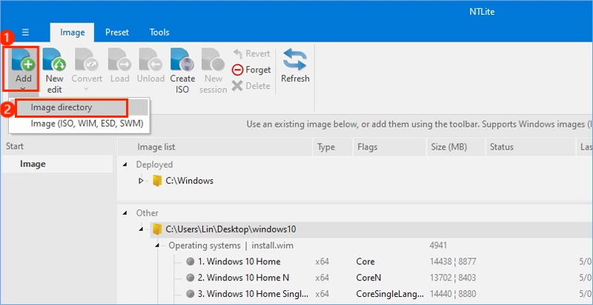Select Image in the Start sidebar
This screenshot has width=593, height=305.
[57, 164]
